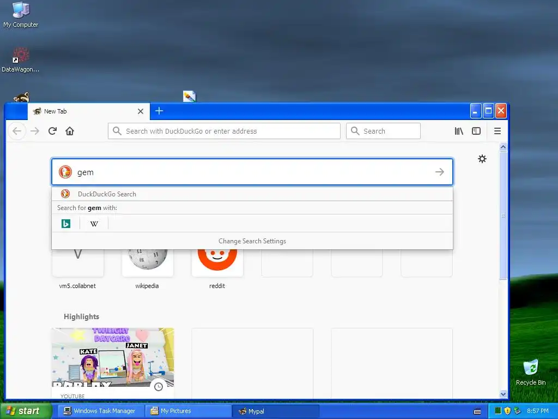
Task: Open a new tab with plus button
Action: (159, 111)
